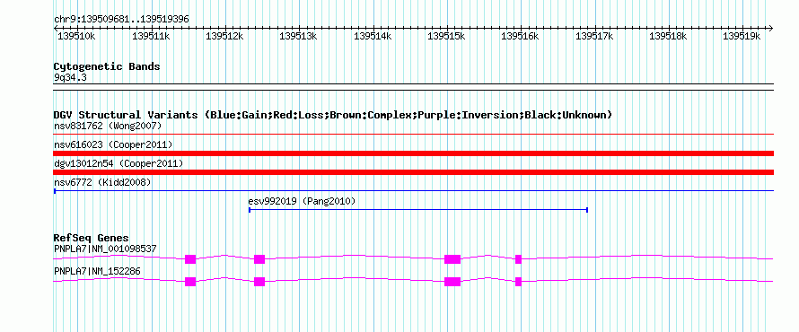The width and height of the screenshot is (799, 332).
Task: Select the DGV Structural Variants track title
Action: point(333,115)
